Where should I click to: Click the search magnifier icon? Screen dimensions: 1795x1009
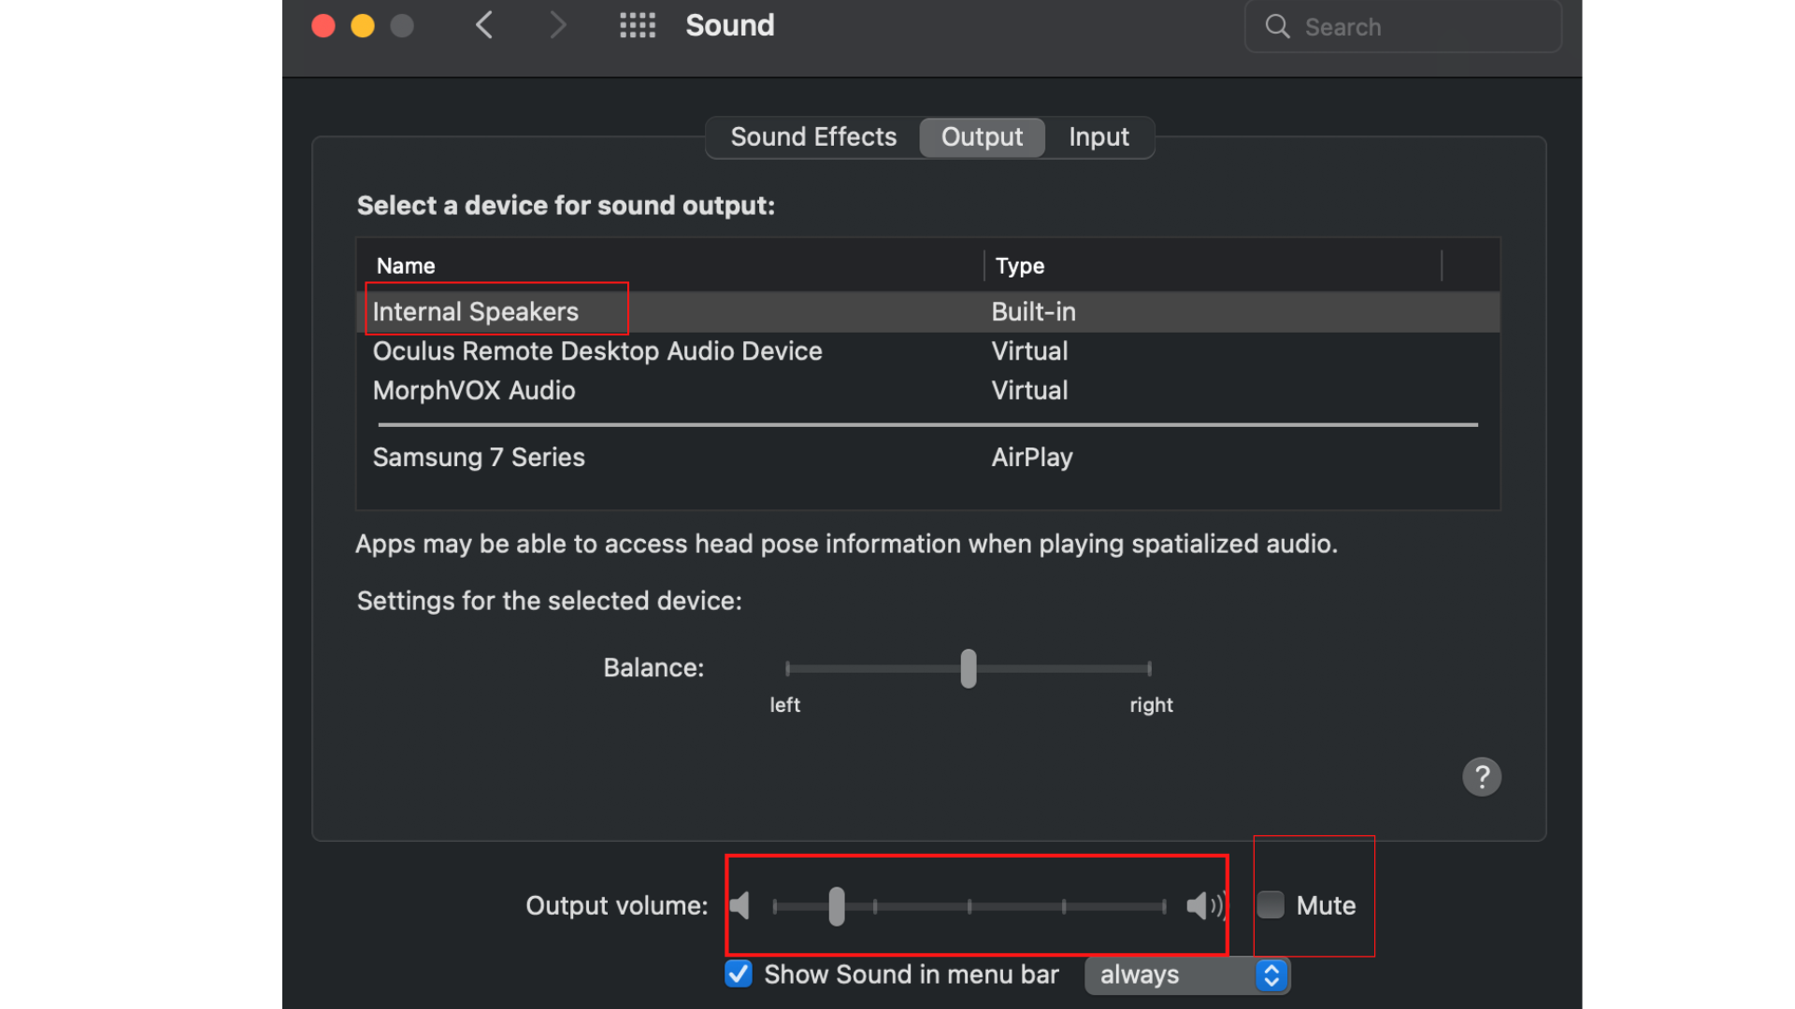pyautogui.click(x=1277, y=27)
